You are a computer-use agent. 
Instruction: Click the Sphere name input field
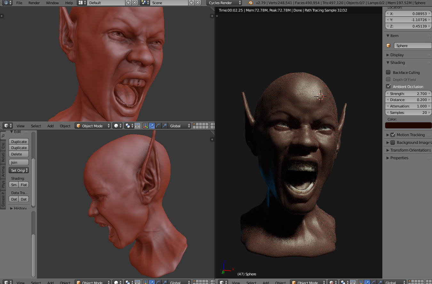(x=413, y=45)
